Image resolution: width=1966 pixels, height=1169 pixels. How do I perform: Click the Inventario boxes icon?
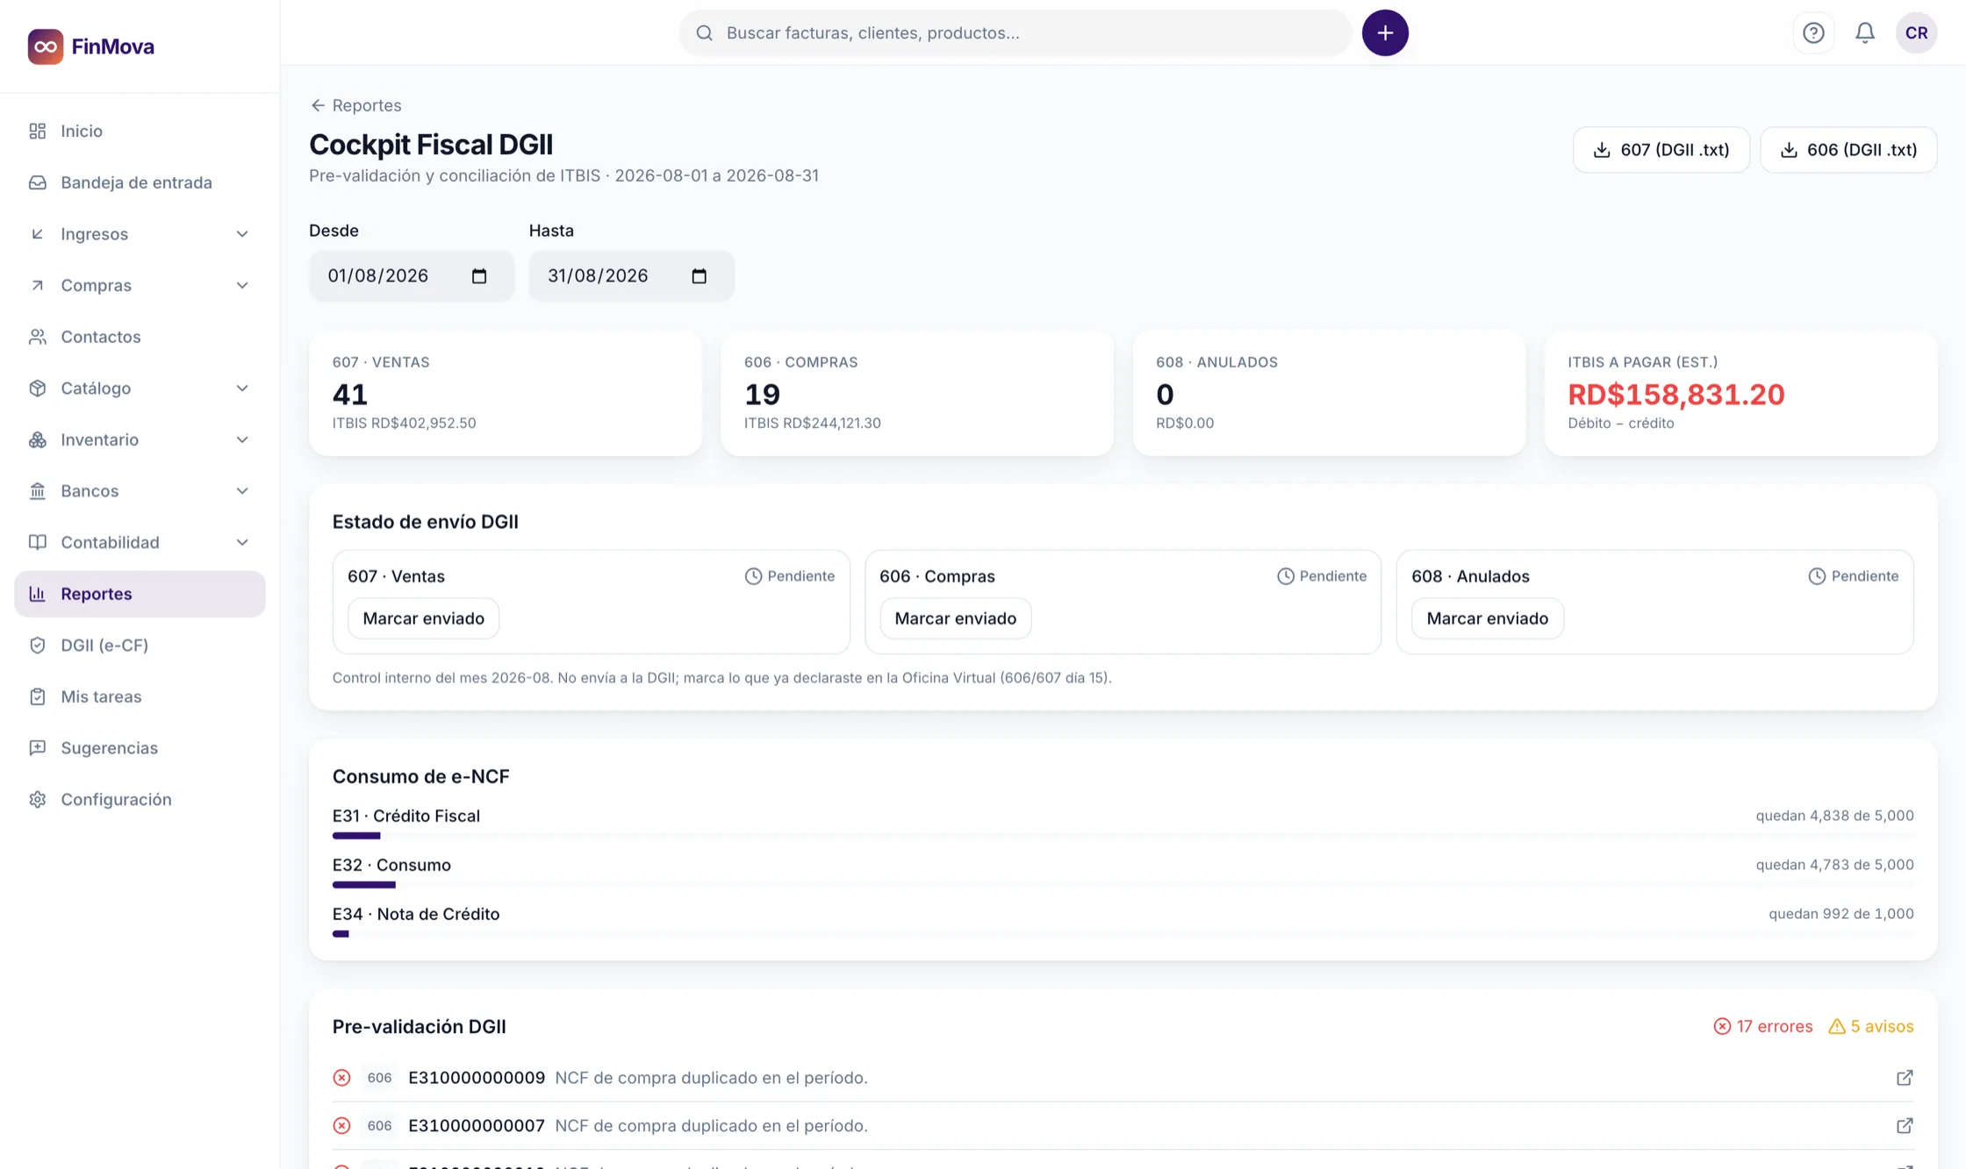(37, 439)
